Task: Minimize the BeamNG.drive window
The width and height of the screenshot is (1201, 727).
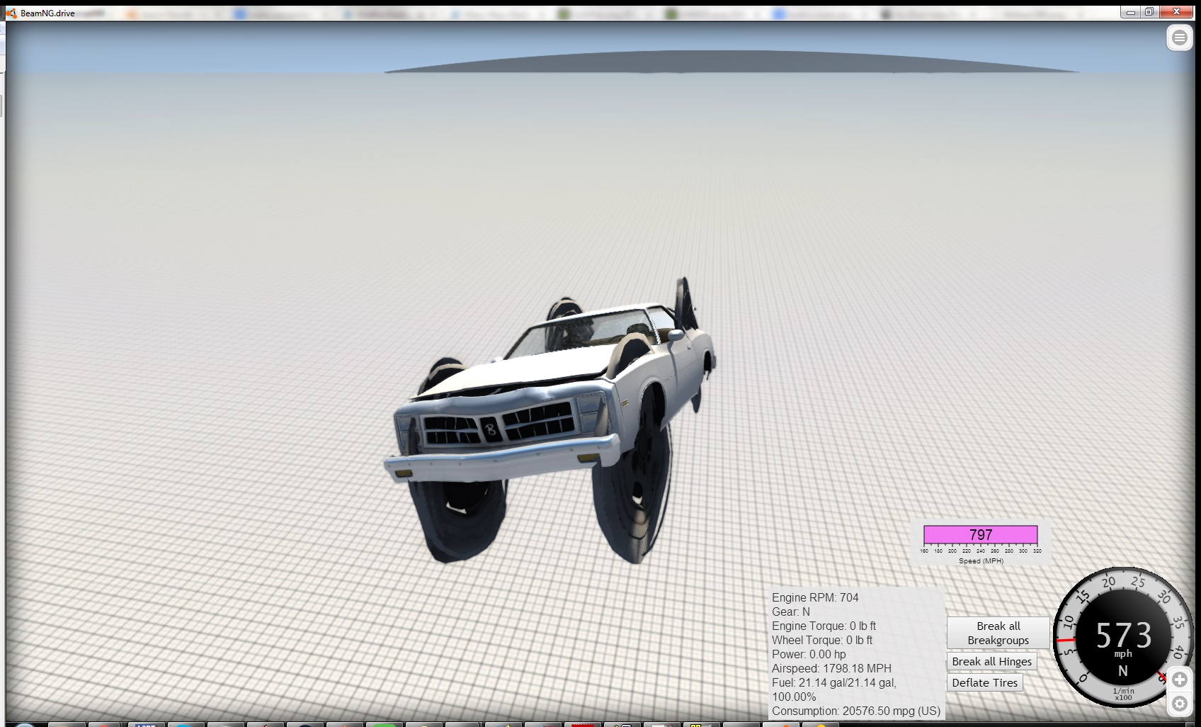Action: tap(1131, 12)
